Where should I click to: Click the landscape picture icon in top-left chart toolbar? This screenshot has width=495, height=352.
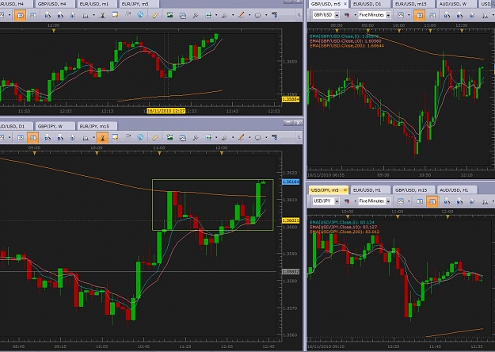click(169, 15)
